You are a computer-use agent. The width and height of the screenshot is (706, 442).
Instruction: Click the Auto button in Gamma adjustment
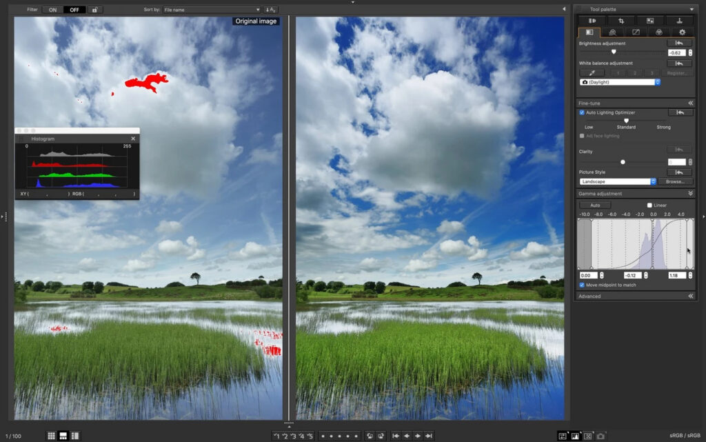click(x=595, y=205)
